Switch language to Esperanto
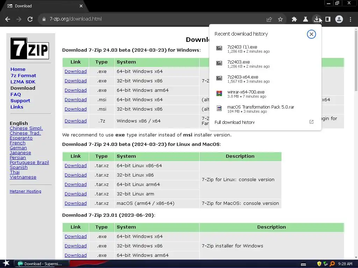 (x=21, y=138)
